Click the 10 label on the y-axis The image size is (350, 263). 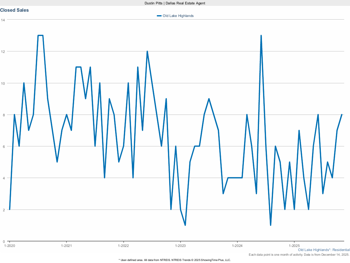pyautogui.click(x=3, y=83)
